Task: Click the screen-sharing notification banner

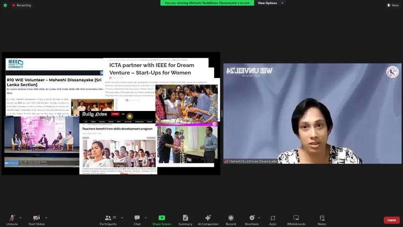Action: 207,3
